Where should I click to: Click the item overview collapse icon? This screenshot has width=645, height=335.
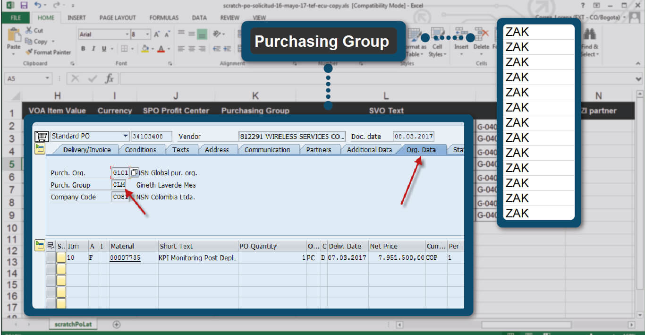(x=40, y=246)
